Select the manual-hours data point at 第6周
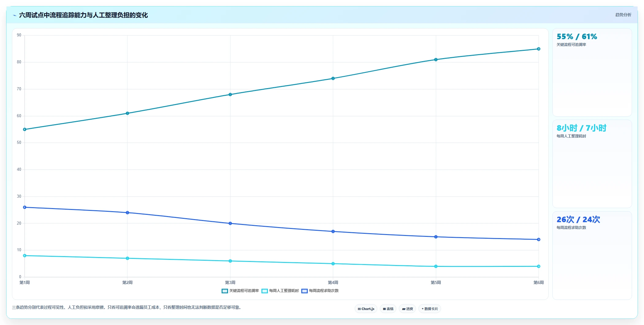This screenshot has height=325, width=644. pyautogui.click(x=539, y=267)
